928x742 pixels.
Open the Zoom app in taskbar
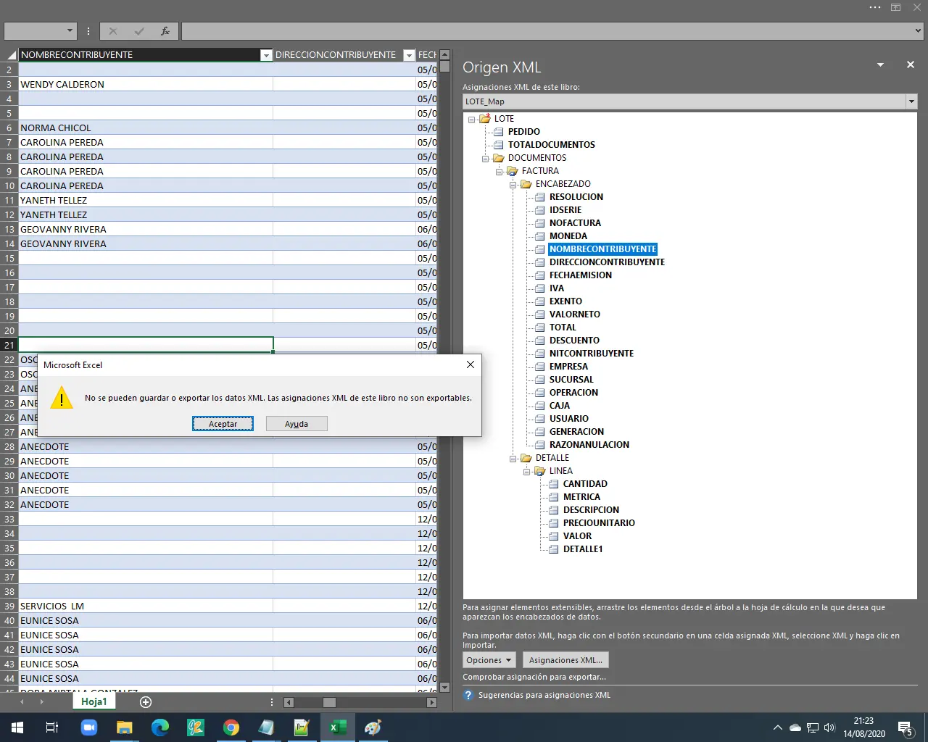pyautogui.click(x=88, y=728)
